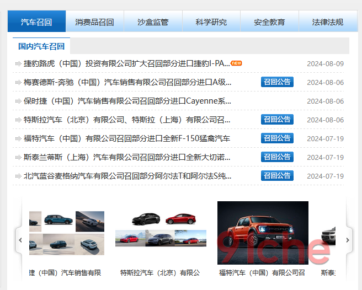Select the 国内汽车召回 sub-tab
This screenshot has height=290, width=362.
[x=41, y=46]
